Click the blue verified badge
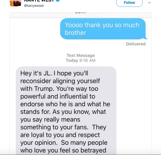The width and height of the screenshot is (161, 155). (58, 1)
